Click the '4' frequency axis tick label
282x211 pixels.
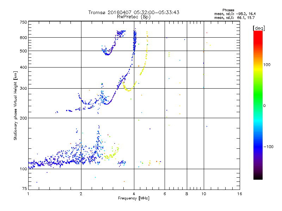(134, 194)
